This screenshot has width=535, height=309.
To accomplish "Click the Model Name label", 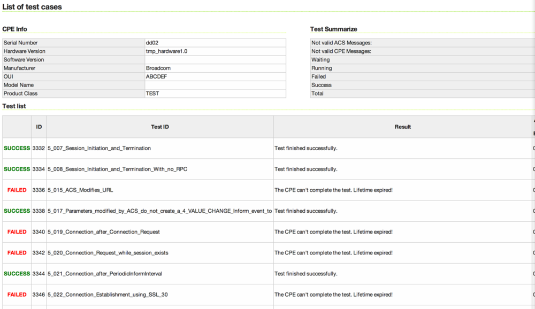I will [x=18, y=85].
